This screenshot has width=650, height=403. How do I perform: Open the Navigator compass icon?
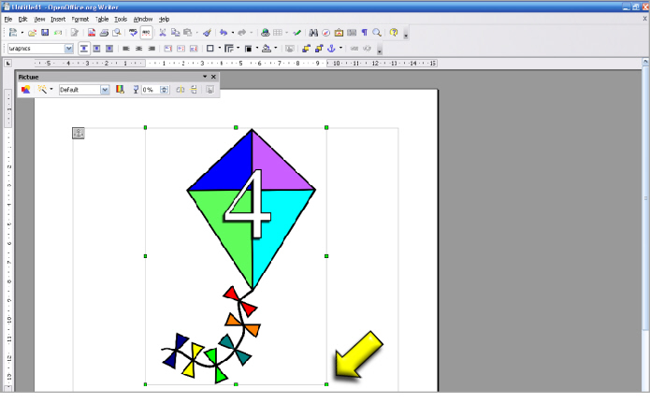click(326, 33)
